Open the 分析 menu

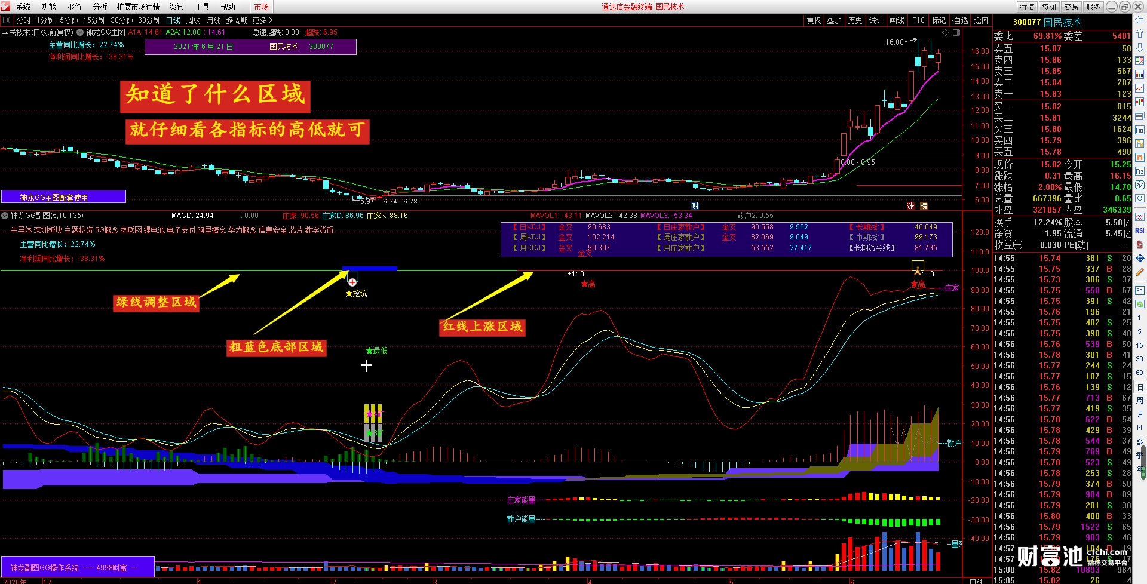[100, 7]
